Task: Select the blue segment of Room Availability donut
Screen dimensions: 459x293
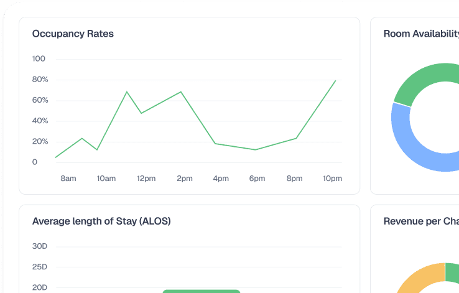Action: (414, 146)
